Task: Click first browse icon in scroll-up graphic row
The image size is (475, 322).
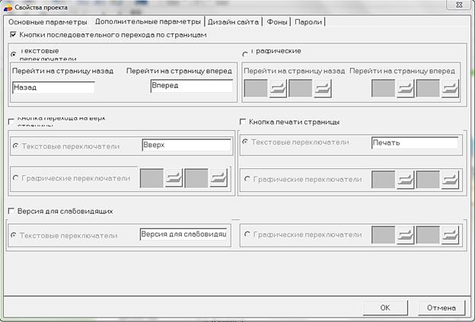Action: click(175, 179)
